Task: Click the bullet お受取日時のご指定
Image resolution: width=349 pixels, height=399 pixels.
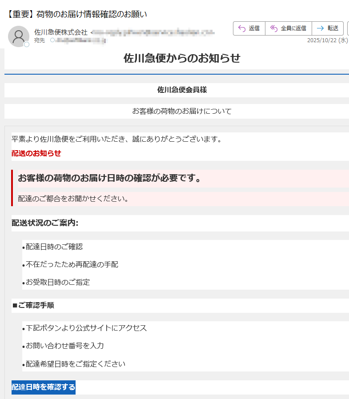Action: [x=56, y=282]
